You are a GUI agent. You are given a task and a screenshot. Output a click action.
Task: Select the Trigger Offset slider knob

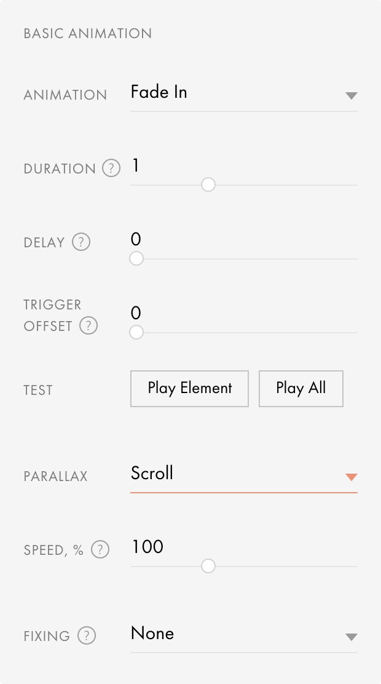coord(136,332)
